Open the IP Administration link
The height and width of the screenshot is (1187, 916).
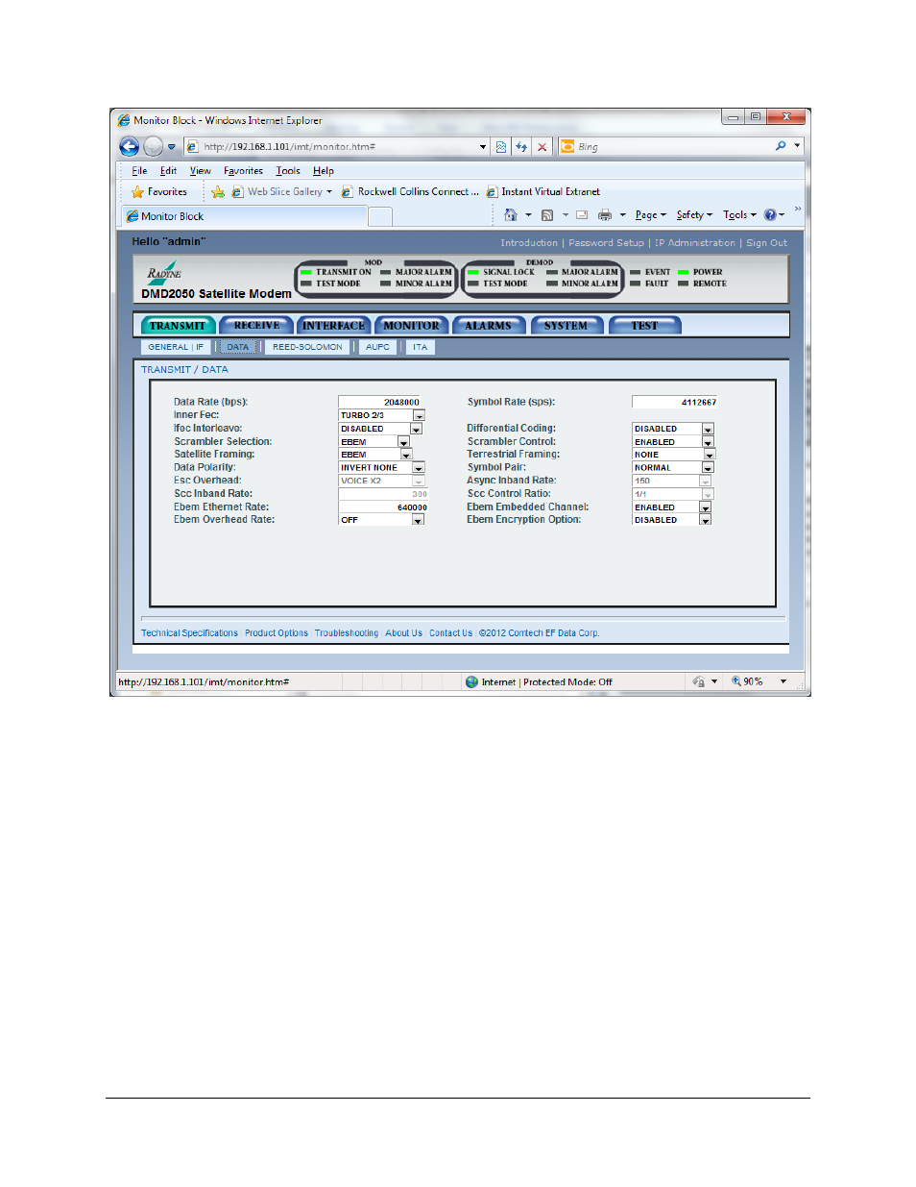coord(695,243)
